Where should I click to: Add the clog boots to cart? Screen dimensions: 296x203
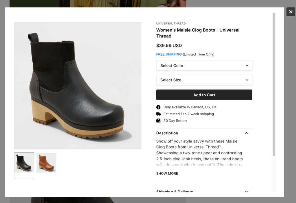tap(204, 95)
